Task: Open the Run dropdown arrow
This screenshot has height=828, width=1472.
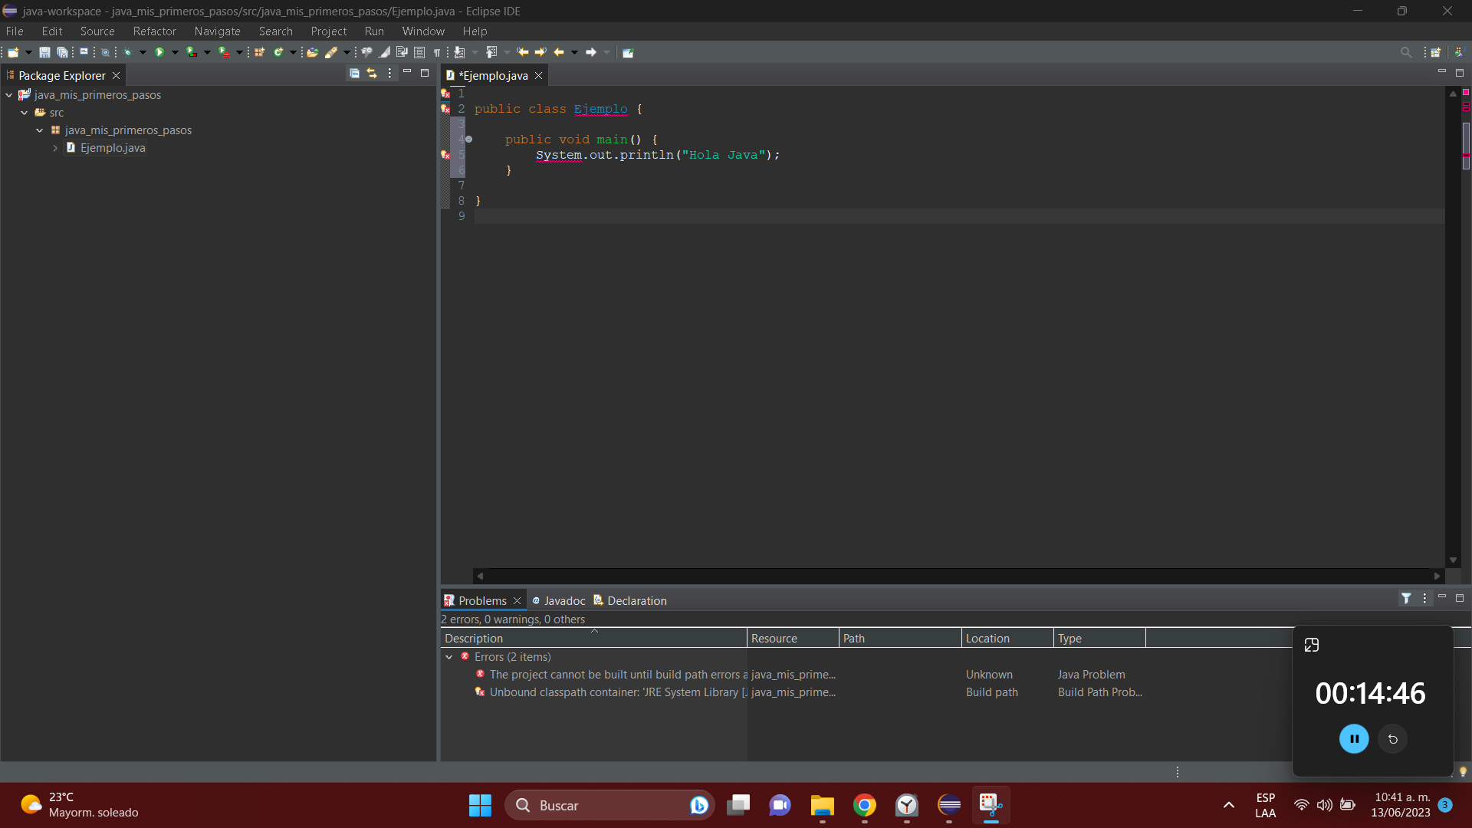Action: click(x=175, y=52)
